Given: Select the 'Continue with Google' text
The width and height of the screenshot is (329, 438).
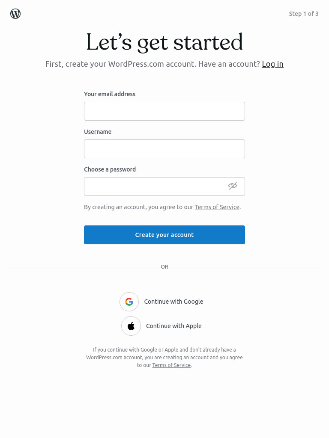Looking at the screenshot, I should point(173,302).
